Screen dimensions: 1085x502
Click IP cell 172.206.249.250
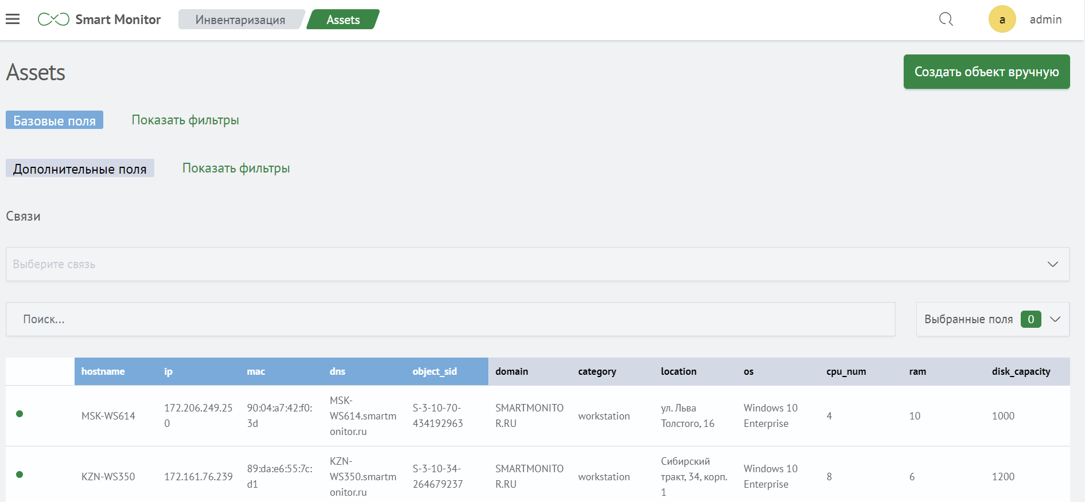click(199, 415)
